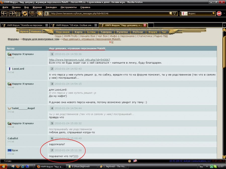
Task: Click the browser Forward arrow button
Action: 11,14
